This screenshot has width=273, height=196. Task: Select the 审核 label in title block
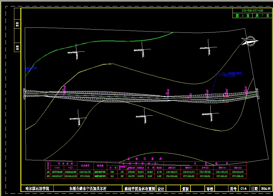pos(210,189)
